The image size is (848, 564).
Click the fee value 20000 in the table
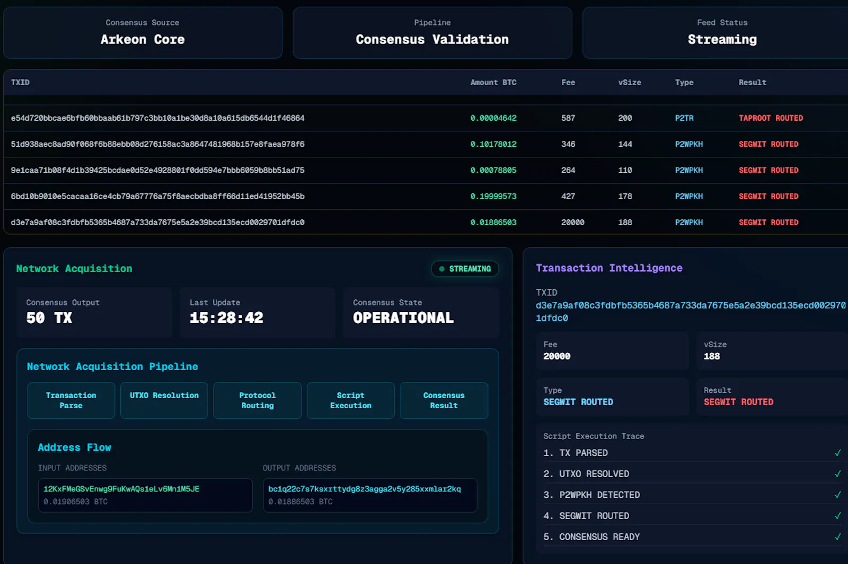pyautogui.click(x=573, y=222)
